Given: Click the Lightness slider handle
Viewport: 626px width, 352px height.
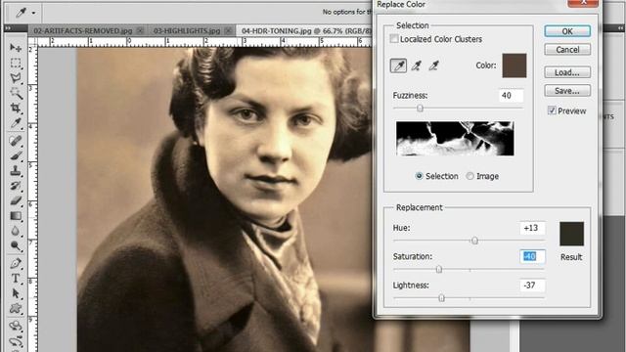Looking at the screenshot, I should (441, 297).
